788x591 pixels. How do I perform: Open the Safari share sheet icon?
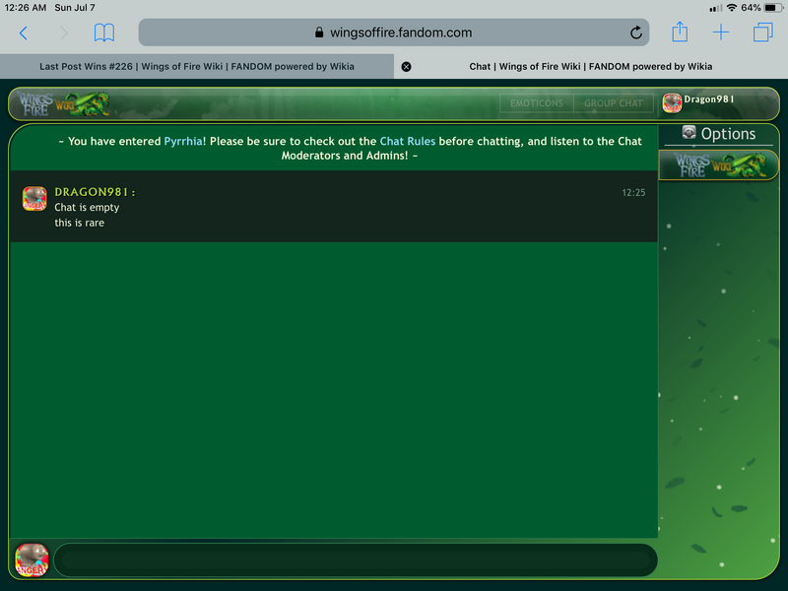pyautogui.click(x=680, y=32)
